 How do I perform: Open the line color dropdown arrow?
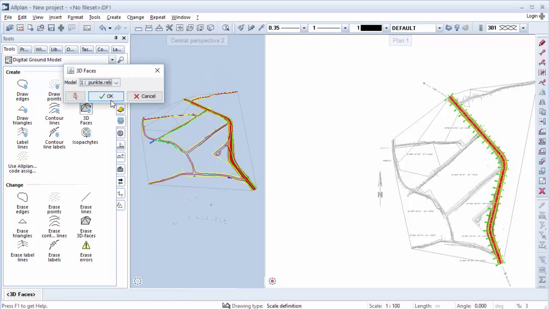pos(386,28)
